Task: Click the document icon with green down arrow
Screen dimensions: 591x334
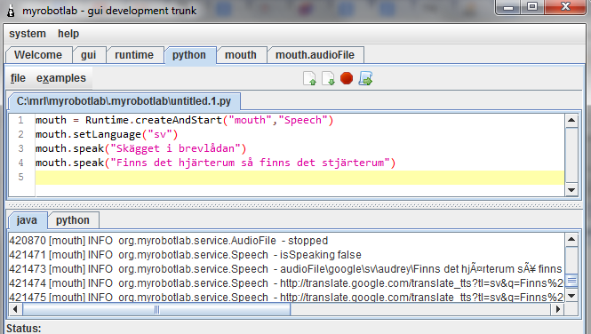Action: click(328, 78)
